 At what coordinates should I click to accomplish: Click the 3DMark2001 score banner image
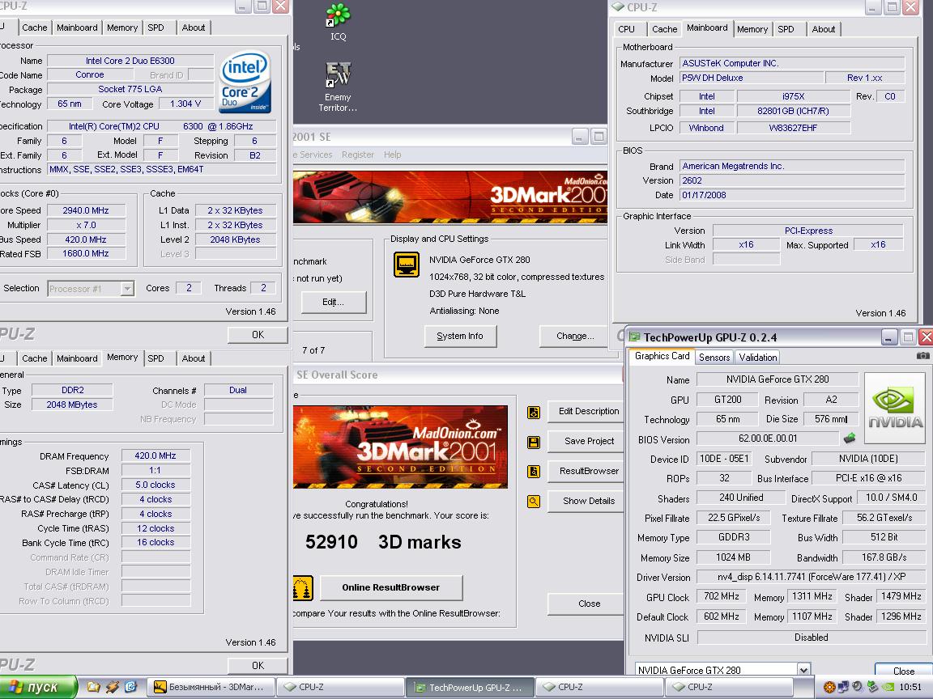point(400,447)
